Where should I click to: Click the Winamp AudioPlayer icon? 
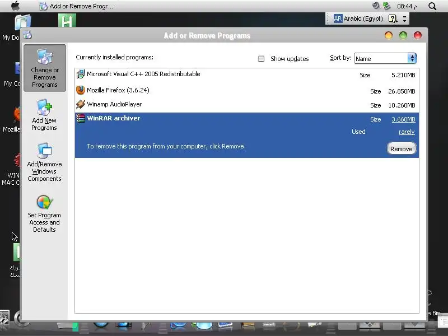click(x=81, y=104)
